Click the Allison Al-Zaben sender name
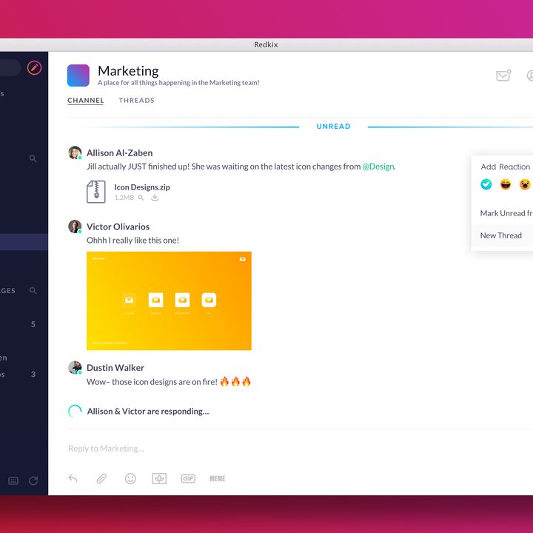This screenshot has height=533, width=533. point(120,153)
